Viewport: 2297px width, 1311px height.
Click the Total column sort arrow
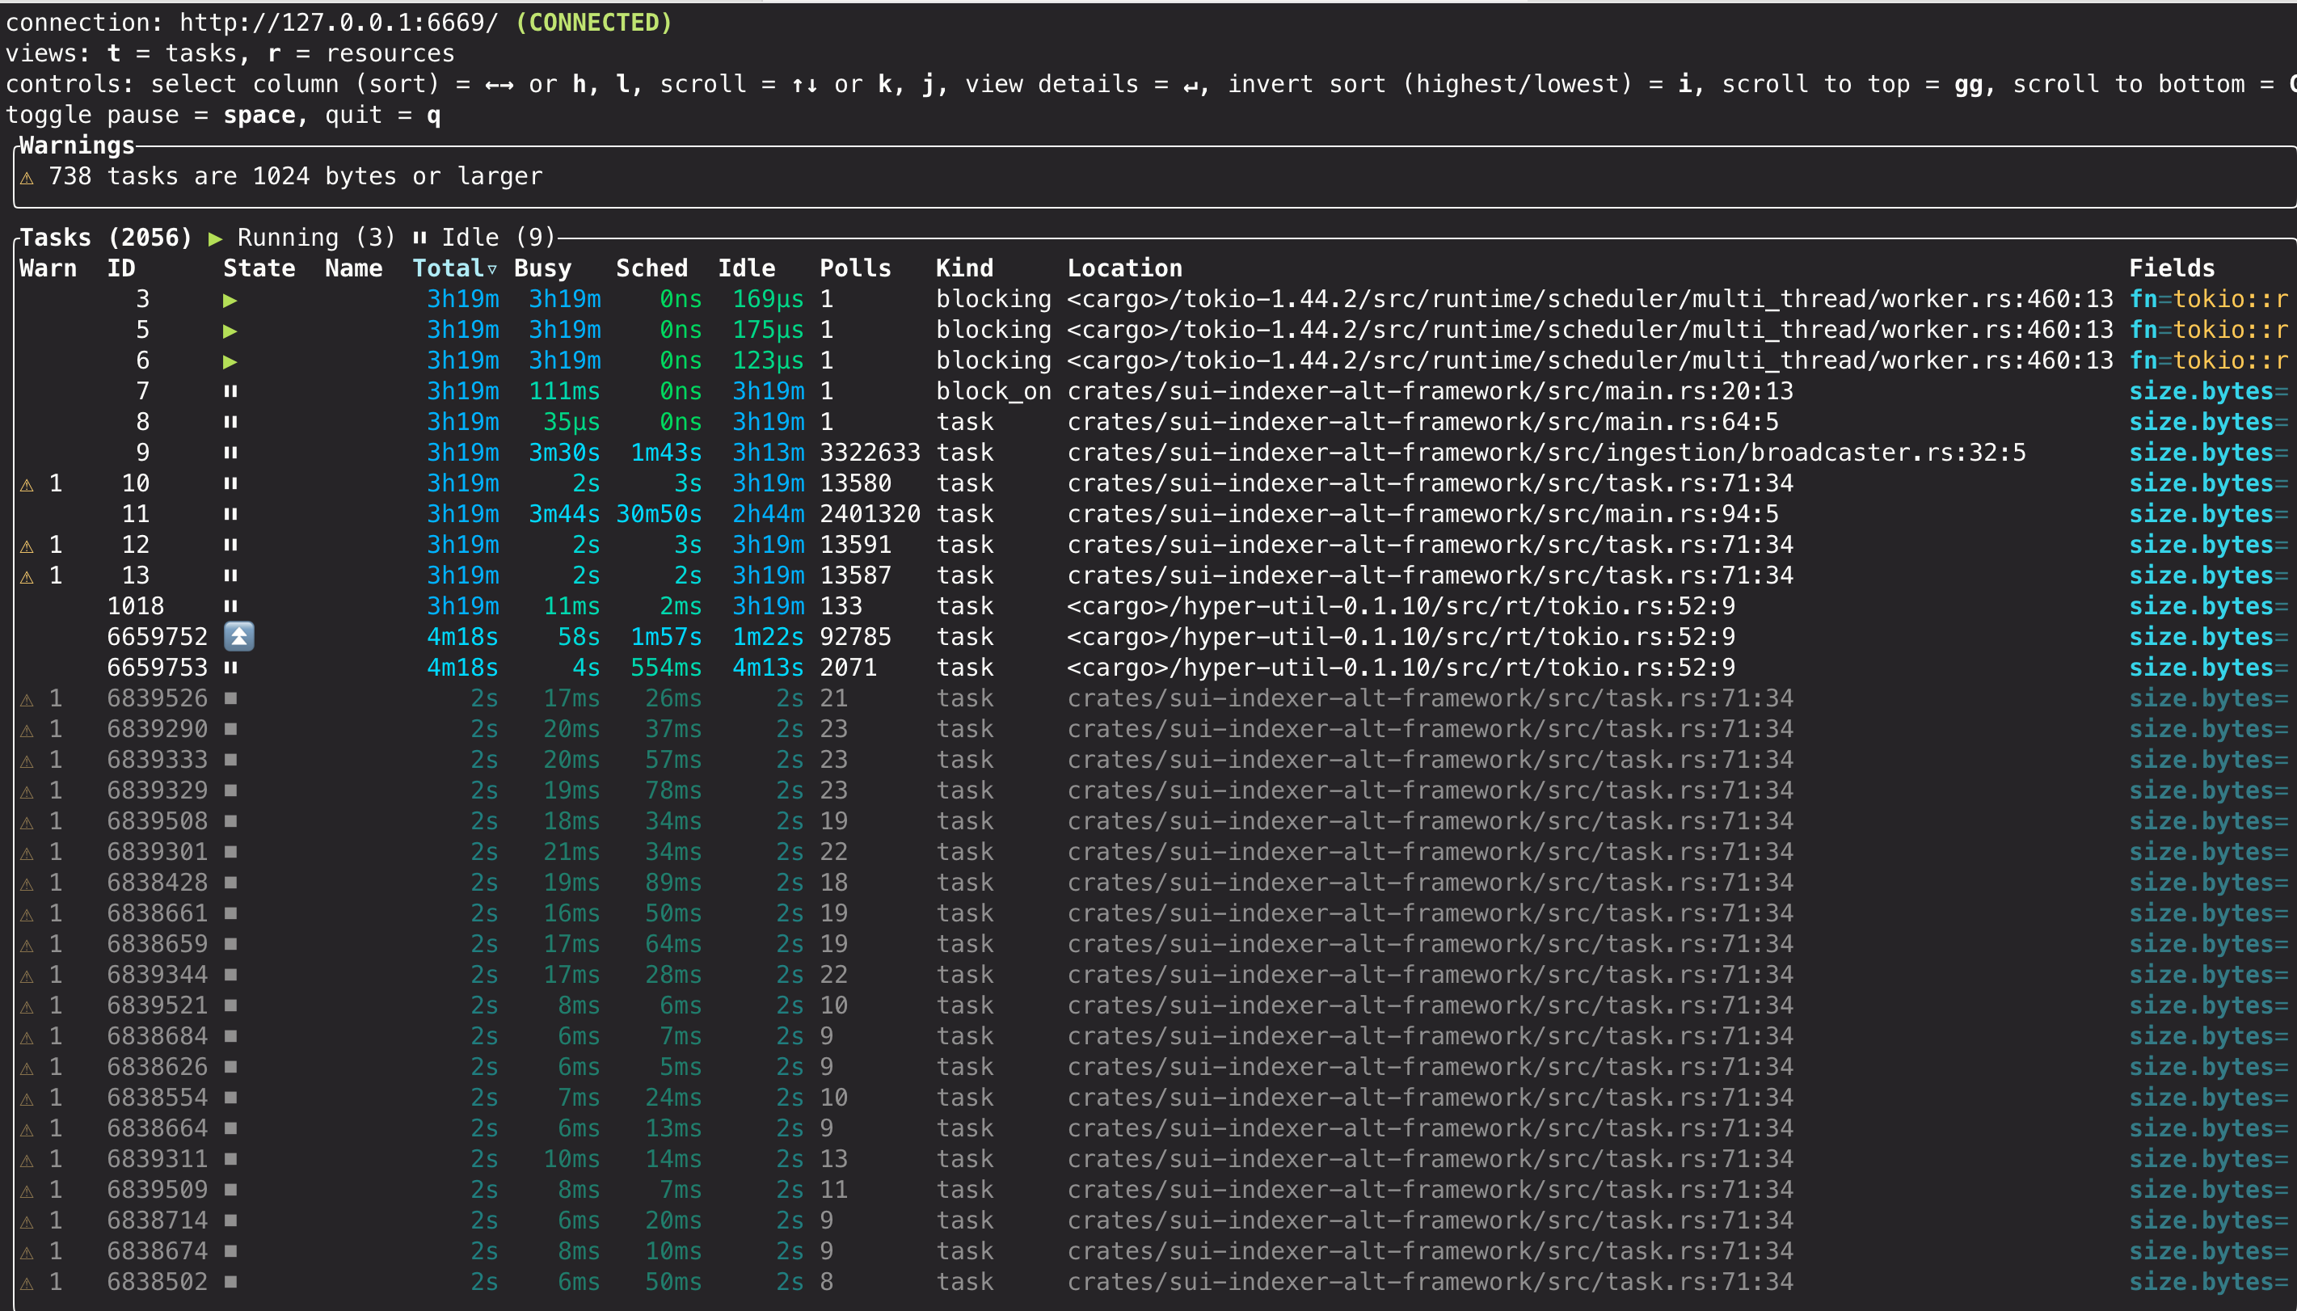pos(492,269)
